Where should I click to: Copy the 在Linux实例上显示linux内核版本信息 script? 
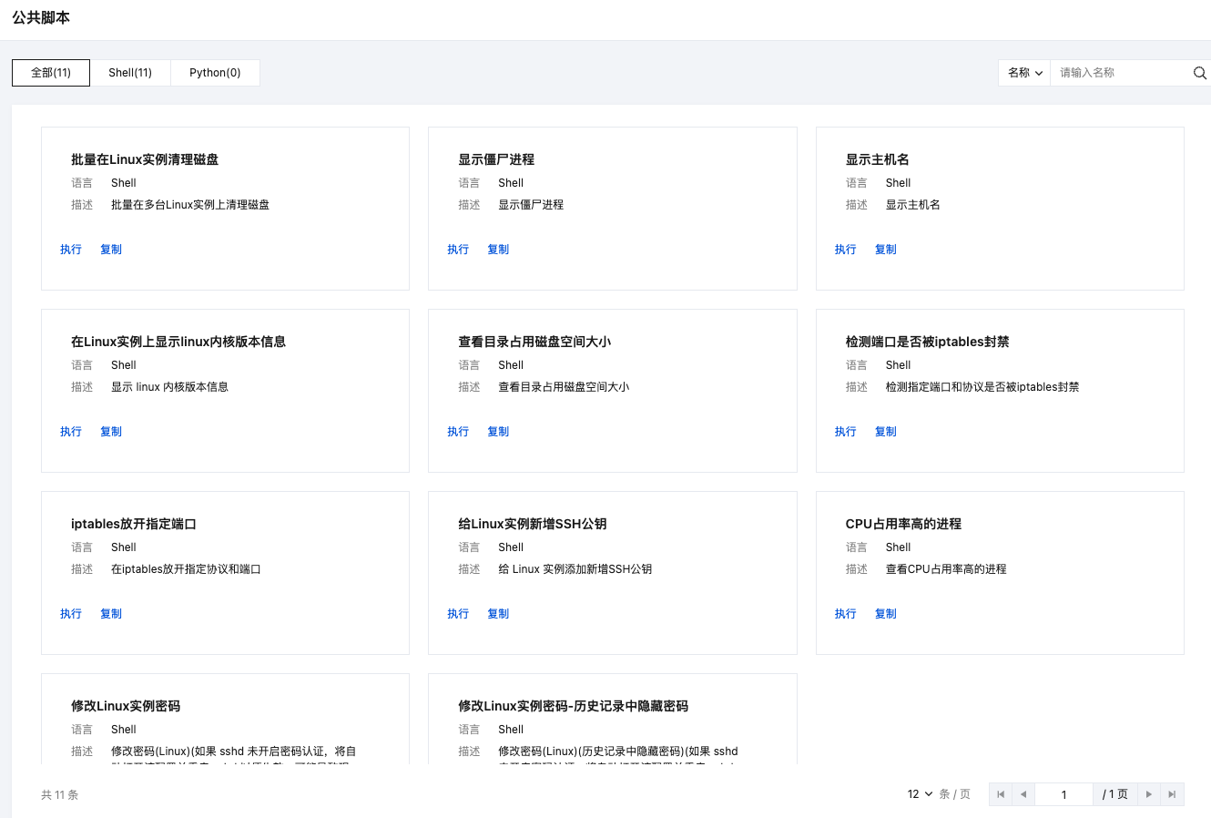point(111,432)
